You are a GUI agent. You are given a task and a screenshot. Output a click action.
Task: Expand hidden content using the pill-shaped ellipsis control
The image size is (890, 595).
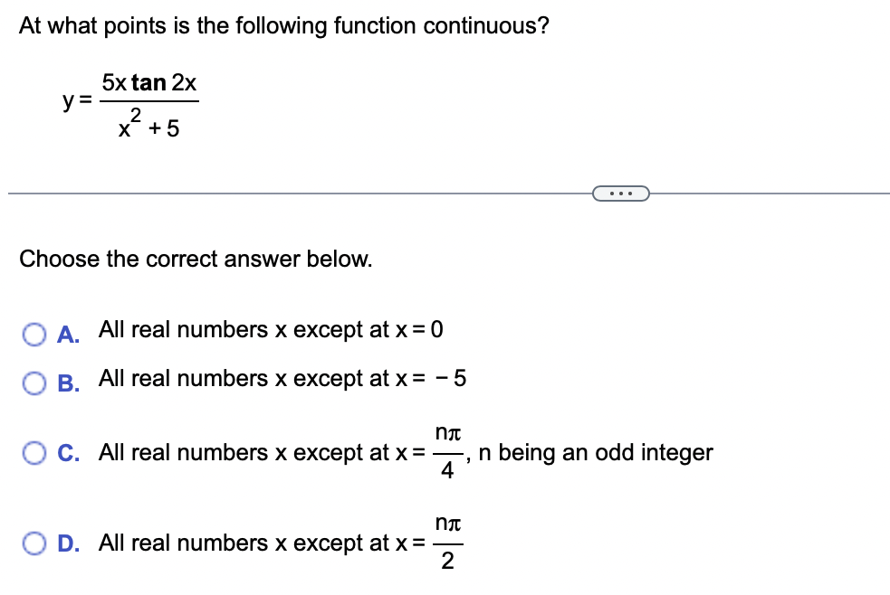(622, 192)
